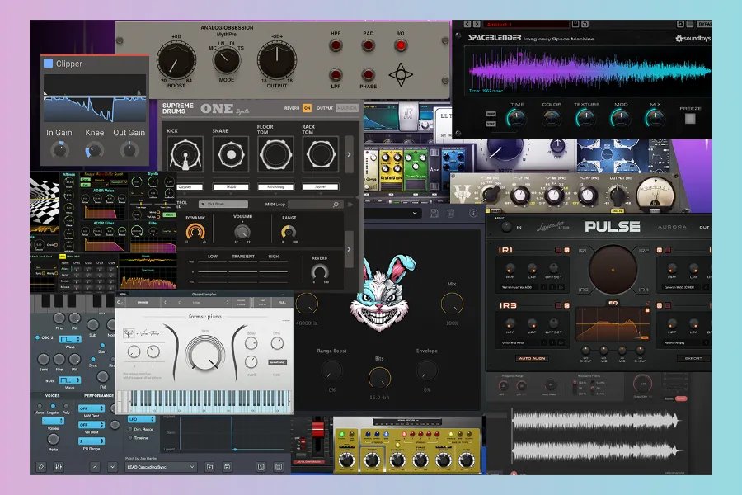Click the MIDI Loop search field

point(315,204)
